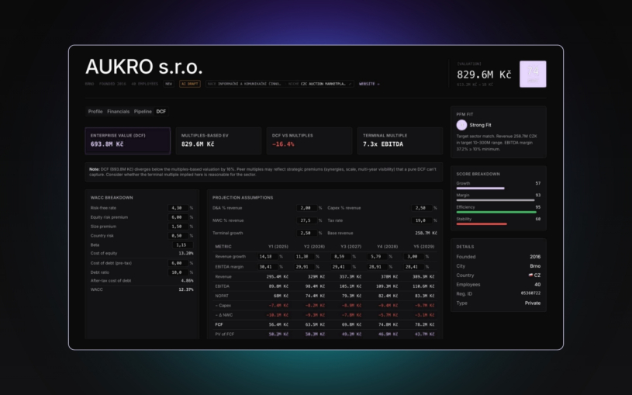
Task: Select the Enterprise Value (DCF) card
Action: point(127,140)
